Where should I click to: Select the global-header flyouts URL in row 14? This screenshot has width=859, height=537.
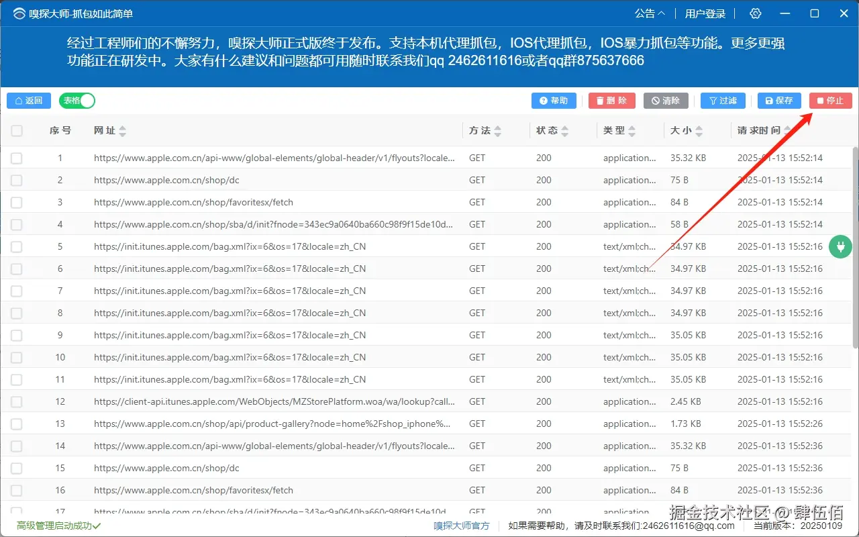[274, 446]
